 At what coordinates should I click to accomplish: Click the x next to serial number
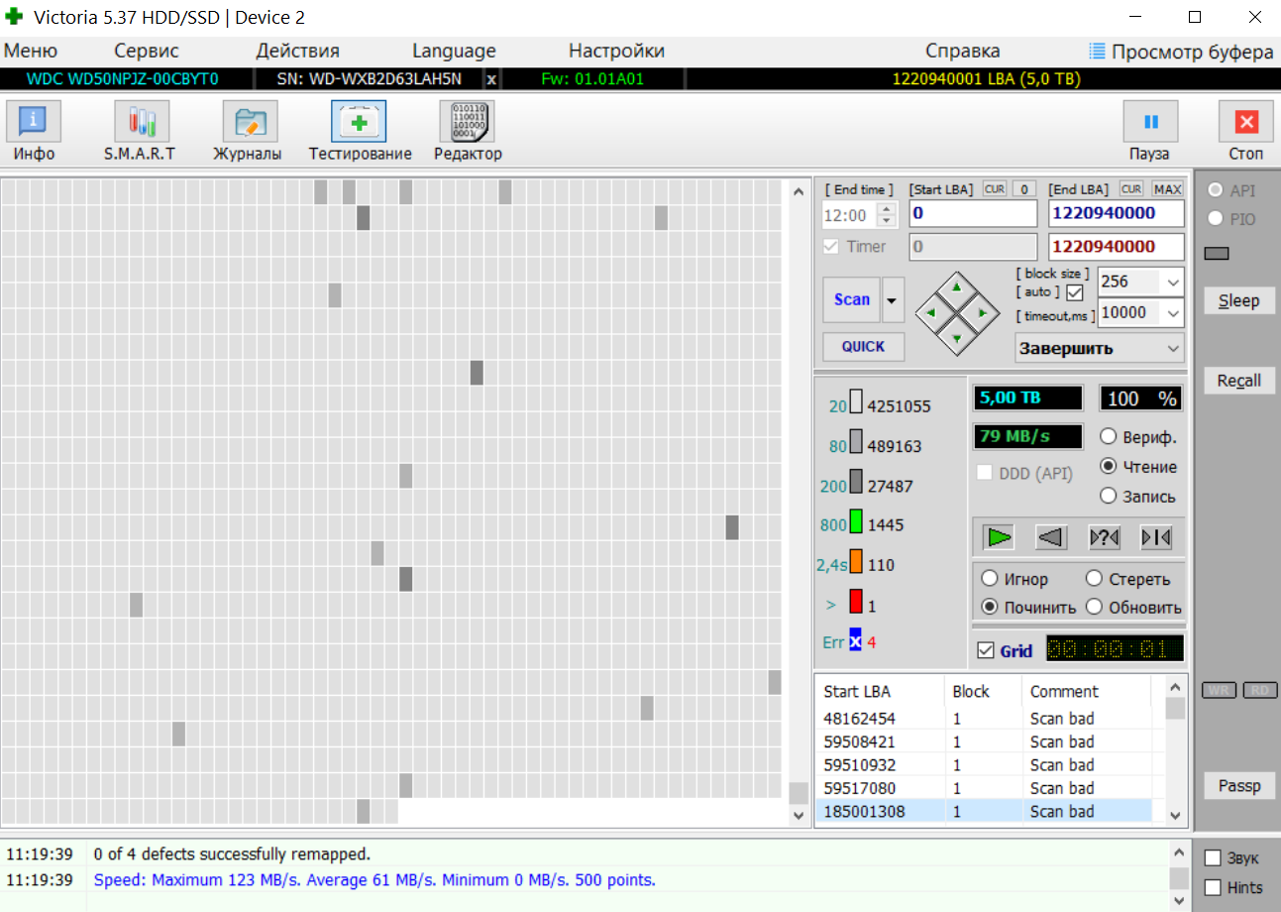(x=491, y=79)
